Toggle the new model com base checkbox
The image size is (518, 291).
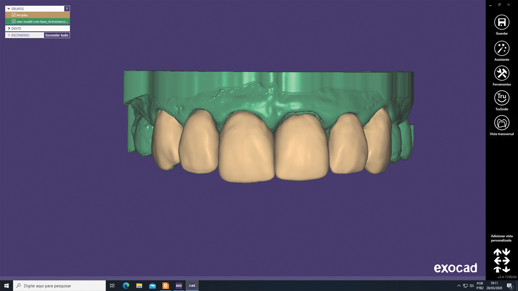click(14, 21)
